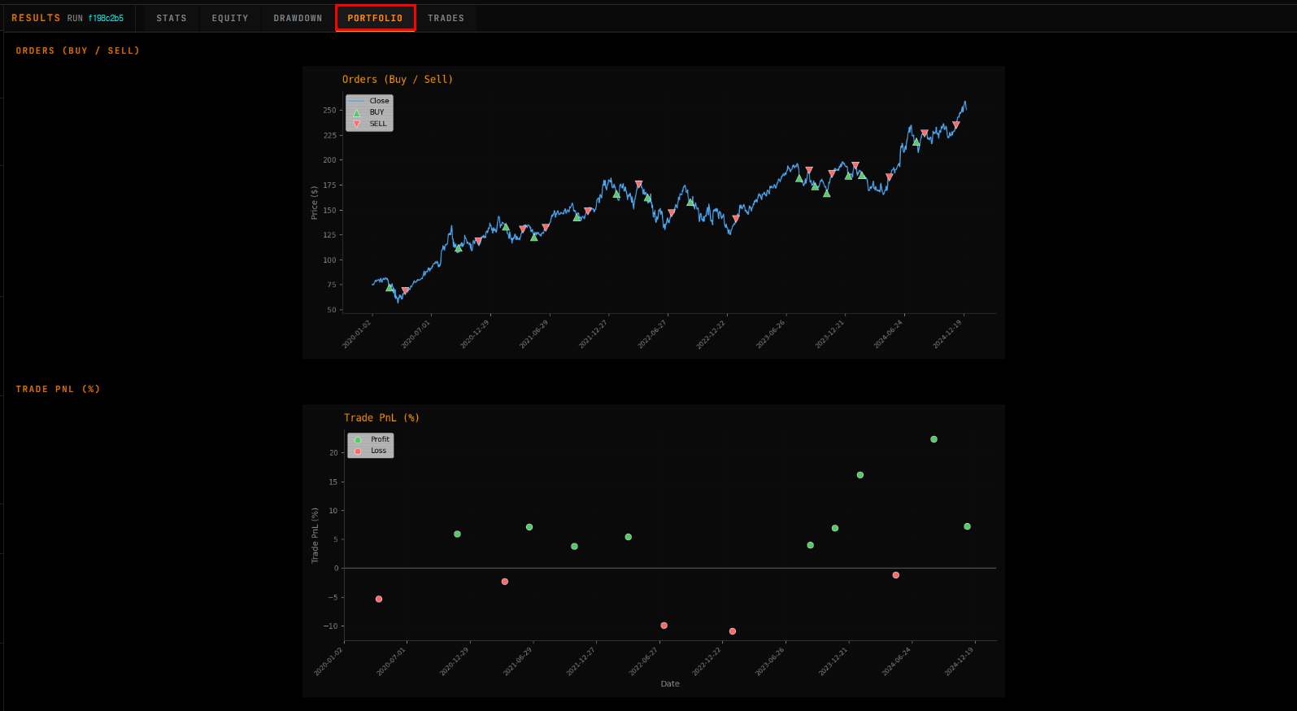Click the RESULTS label in header

[36, 18]
